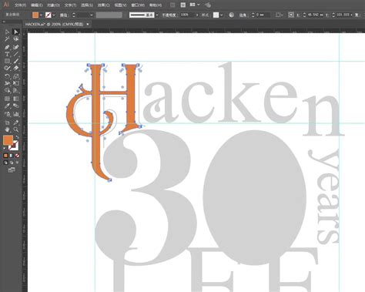Select the Paintbrush tool

(x=16, y=61)
